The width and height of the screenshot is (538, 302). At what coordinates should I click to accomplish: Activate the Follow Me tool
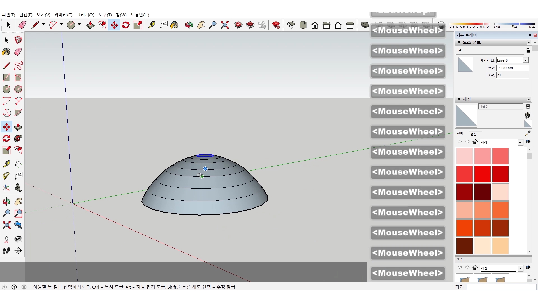point(18,138)
